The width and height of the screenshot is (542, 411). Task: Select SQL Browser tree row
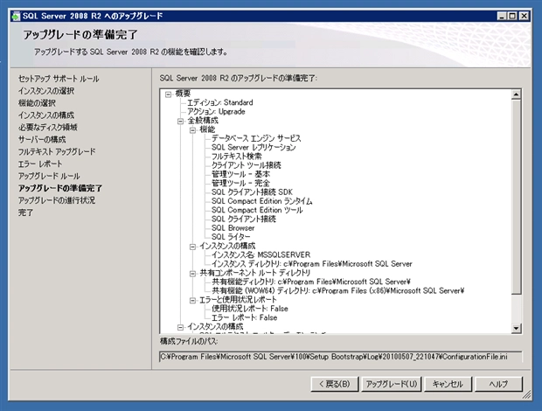pos(233,228)
